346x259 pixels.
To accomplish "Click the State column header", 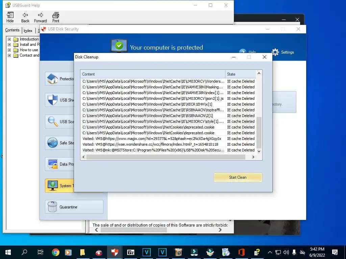I will [x=241, y=74].
